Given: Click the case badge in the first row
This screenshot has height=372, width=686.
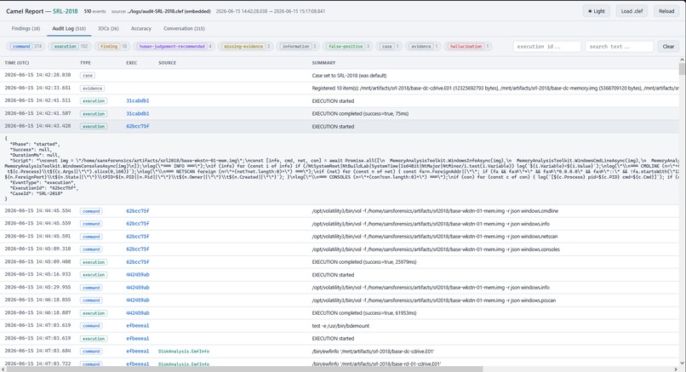Looking at the screenshot, I should [88, 75].
